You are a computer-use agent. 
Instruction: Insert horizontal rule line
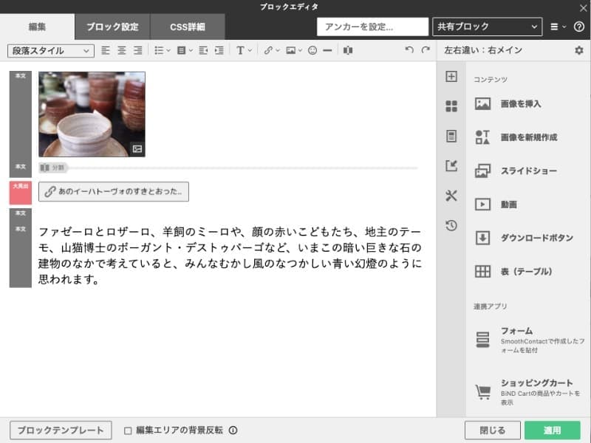pyautogui.click(x=327, y=50)
